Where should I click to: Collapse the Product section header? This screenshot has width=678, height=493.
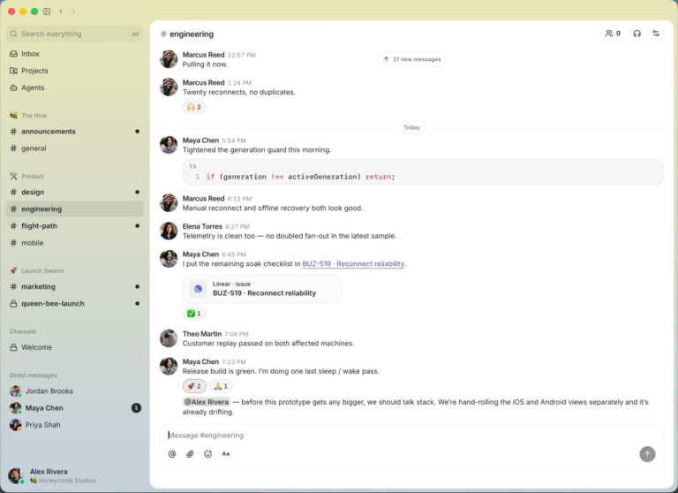26,176
